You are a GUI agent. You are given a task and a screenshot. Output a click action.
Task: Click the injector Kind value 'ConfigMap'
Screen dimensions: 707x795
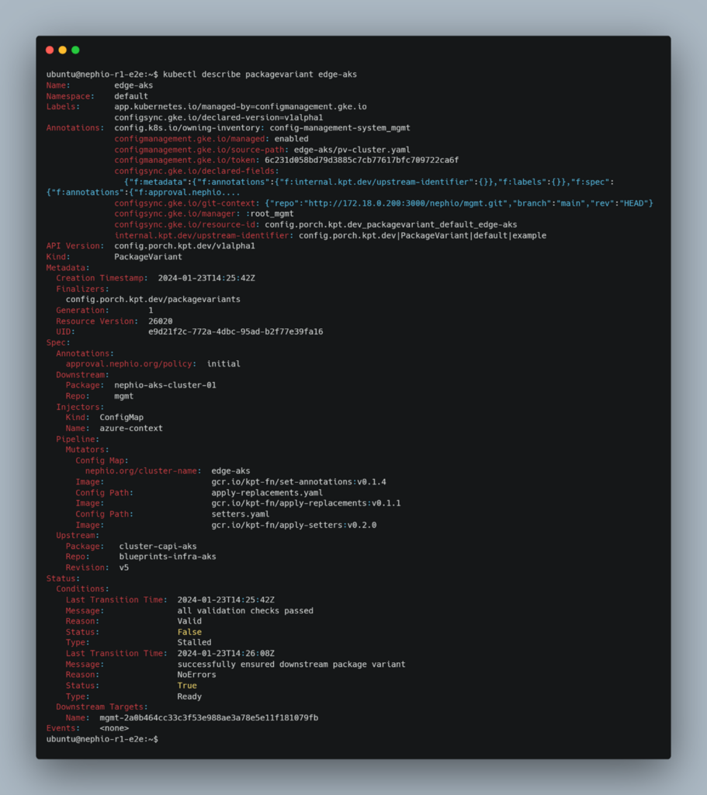pyautogui.click(x=121, y=418)
